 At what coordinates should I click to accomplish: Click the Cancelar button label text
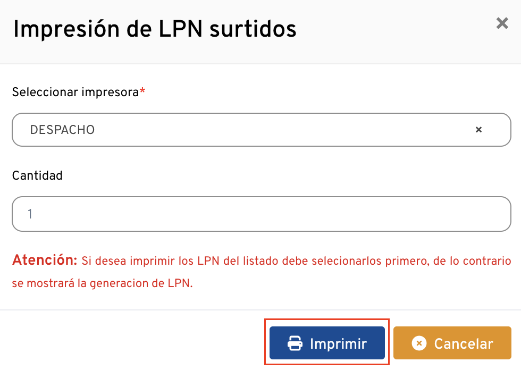[x=464, y=343]
